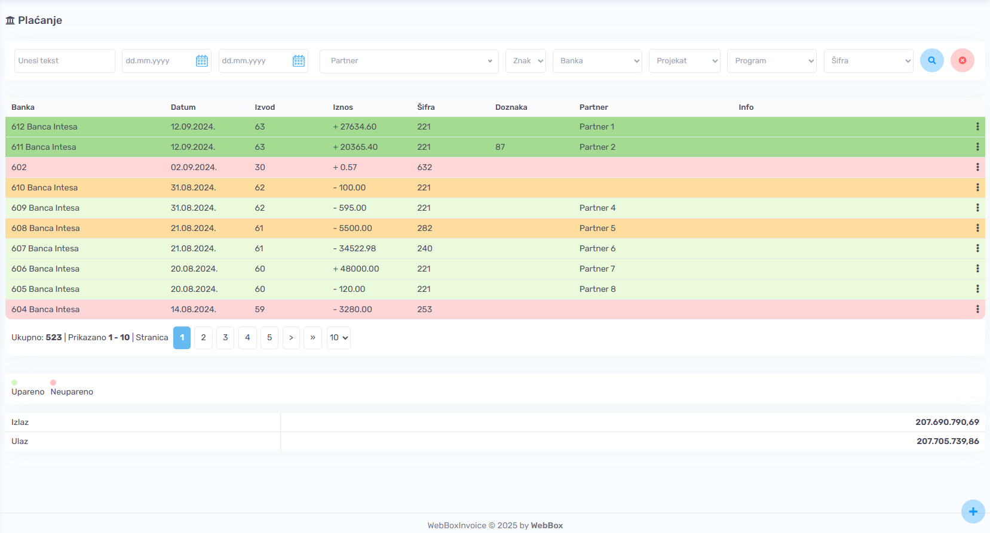Viewport: 990px width, 533px height.
Task: Open calendar picker of first date field
Action: (x=202, y=61)
